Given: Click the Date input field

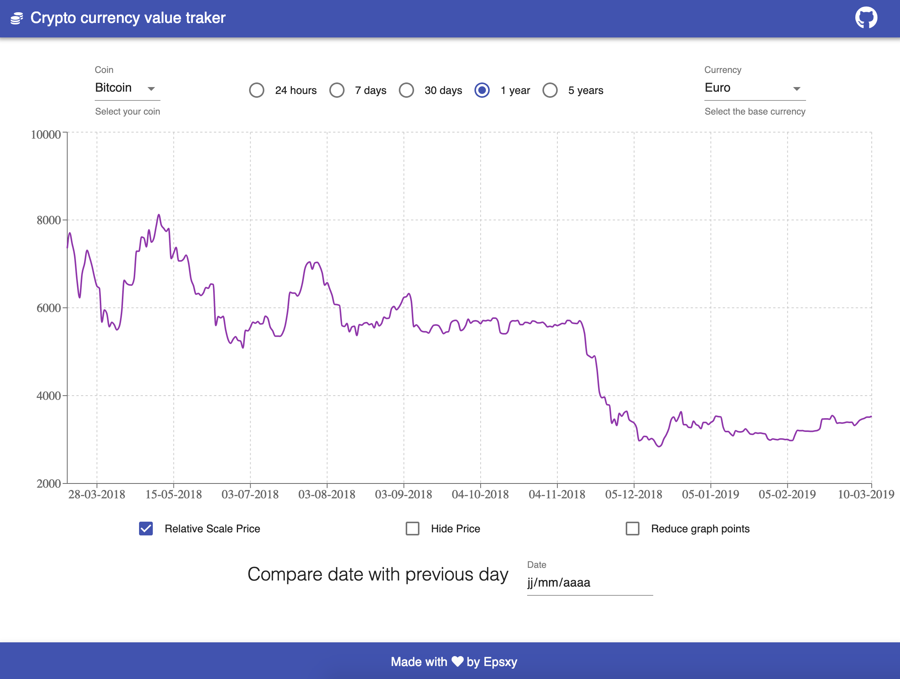Looking at the screenshot, I should 590,583.
